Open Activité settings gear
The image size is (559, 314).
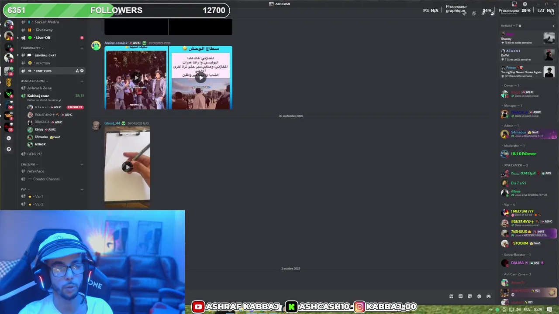pos(520,26)
